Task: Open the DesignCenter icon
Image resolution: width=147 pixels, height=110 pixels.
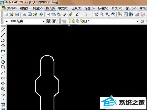Action: (x=126, y=14)
